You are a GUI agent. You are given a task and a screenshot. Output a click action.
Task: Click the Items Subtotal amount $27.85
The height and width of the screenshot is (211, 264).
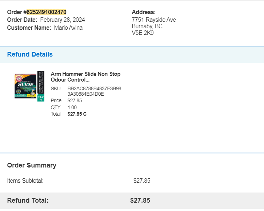point(142,181)
